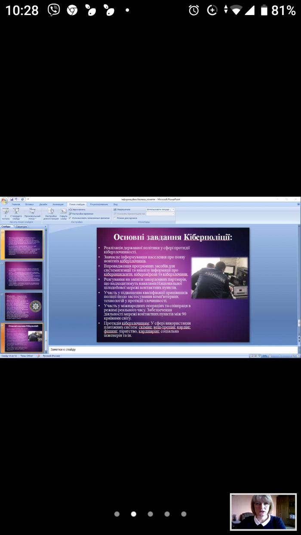301x535 pixels.
Task: Switch to the Дизайн ribbon tab
Action: 43,204
